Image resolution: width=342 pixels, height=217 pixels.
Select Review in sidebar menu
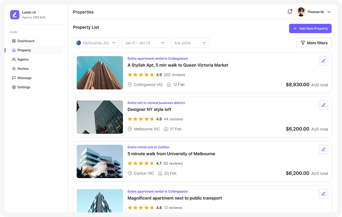tap(23, 69)
